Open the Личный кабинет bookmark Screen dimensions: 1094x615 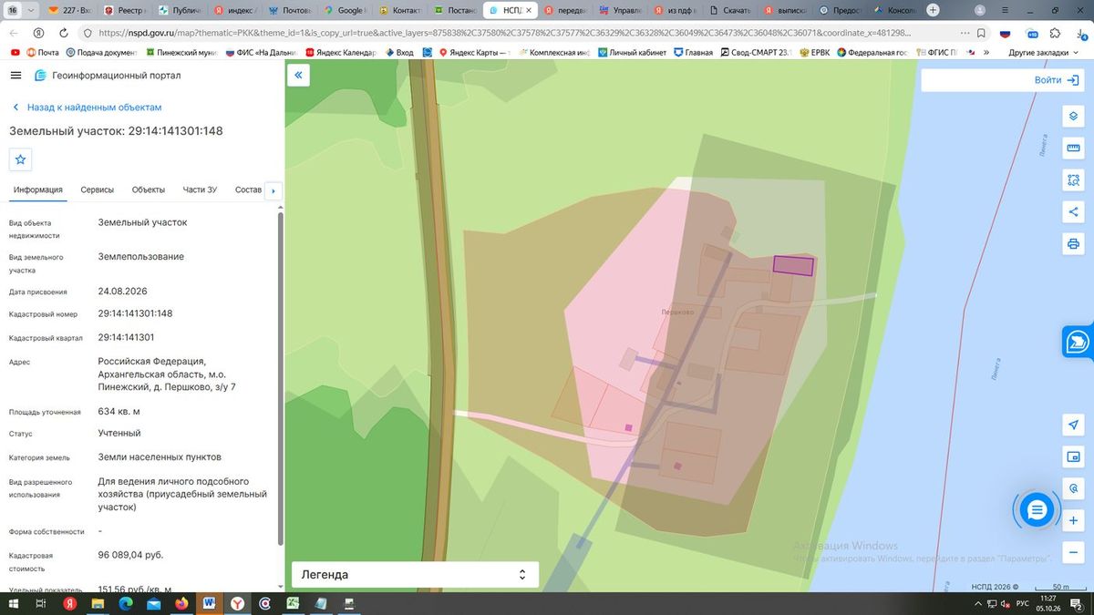point(631,53)
